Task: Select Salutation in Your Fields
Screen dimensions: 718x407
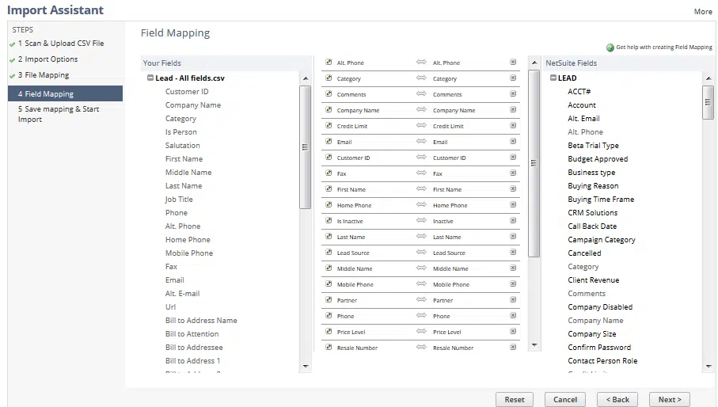Action: click(183, 146)
